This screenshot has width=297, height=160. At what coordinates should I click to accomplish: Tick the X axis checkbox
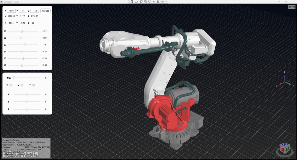[11, 85]
